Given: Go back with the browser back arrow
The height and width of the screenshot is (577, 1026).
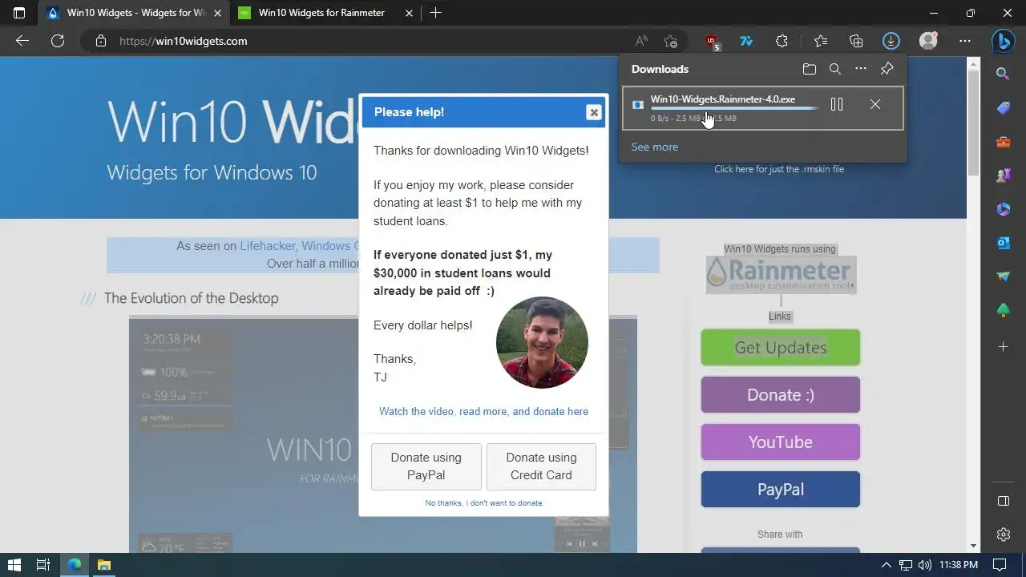Looking at the screenshot, I should 22,41.
